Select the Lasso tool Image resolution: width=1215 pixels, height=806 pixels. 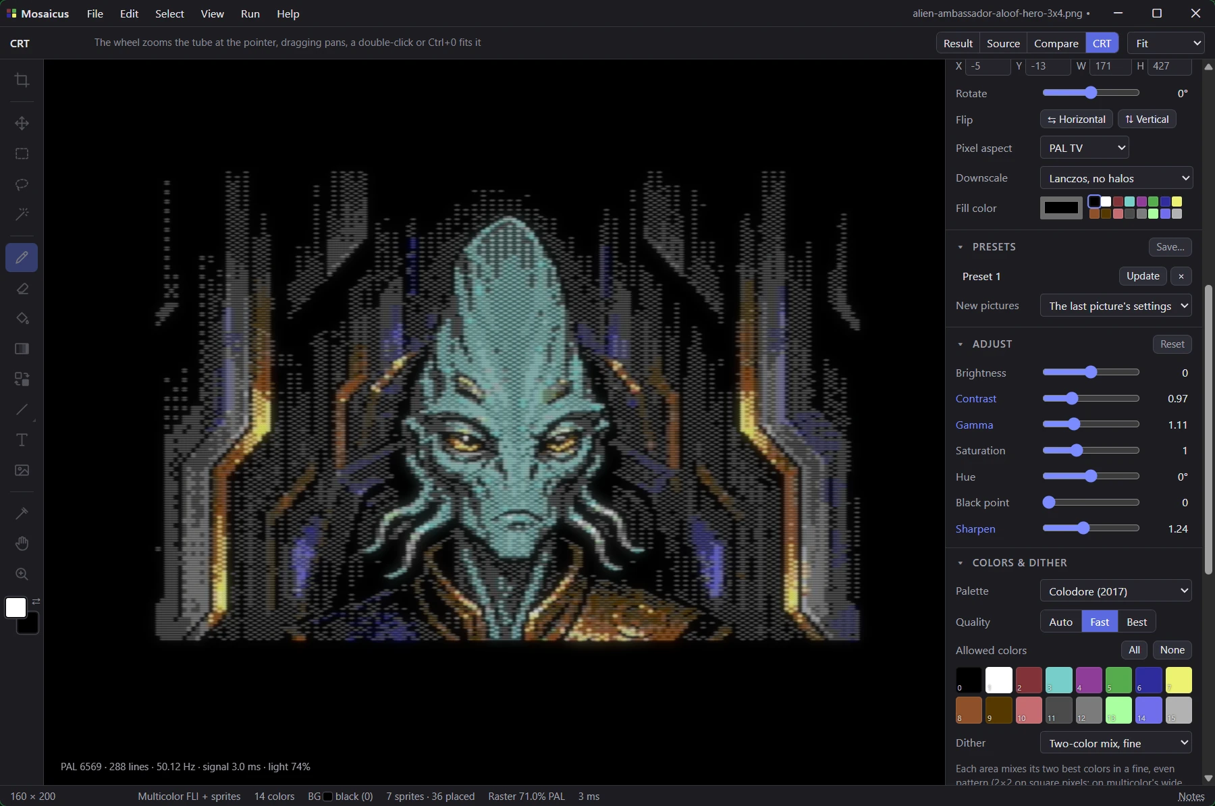[22, 184]
